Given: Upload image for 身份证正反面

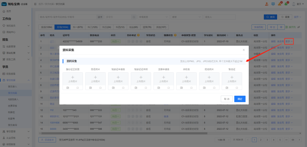Looking at the screenshot, I should pyautogui.click(x=73, y=79).
